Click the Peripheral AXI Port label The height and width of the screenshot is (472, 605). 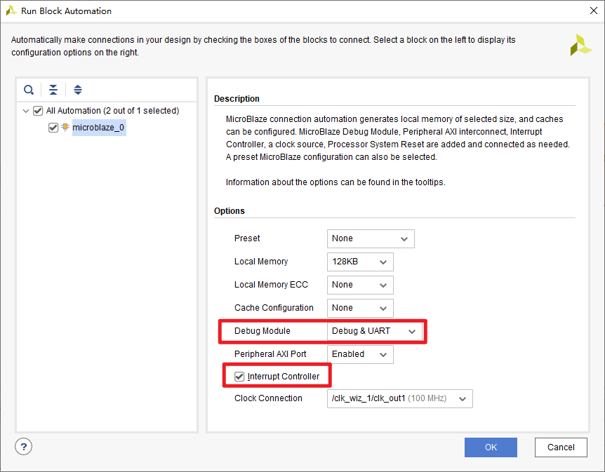click(270, 354)
